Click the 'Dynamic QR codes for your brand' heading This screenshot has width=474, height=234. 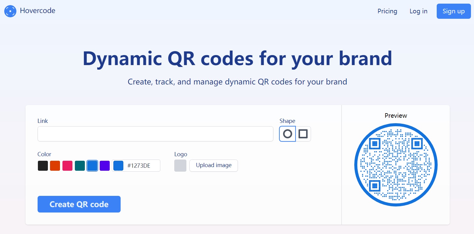pyautogui.click(x=237, y=58)
